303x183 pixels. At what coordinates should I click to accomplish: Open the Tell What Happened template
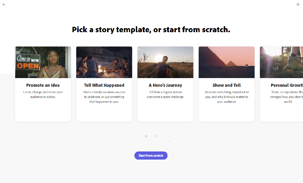point(104,62)
